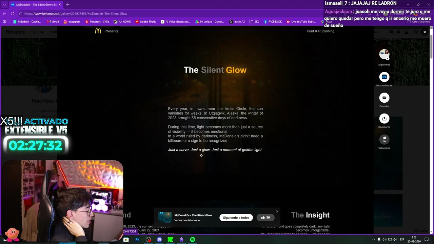Screen dimensions: 434x244
Task: Open the Live YouTube Subs bookmark
Action: point(301,22)
